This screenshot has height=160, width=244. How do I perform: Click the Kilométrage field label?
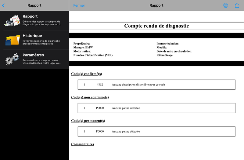(165, 55)
